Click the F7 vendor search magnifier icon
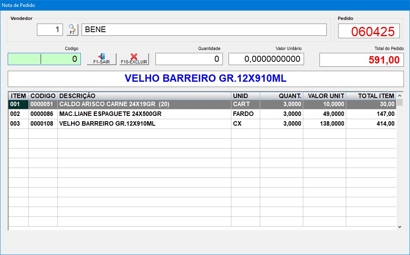 72,30
